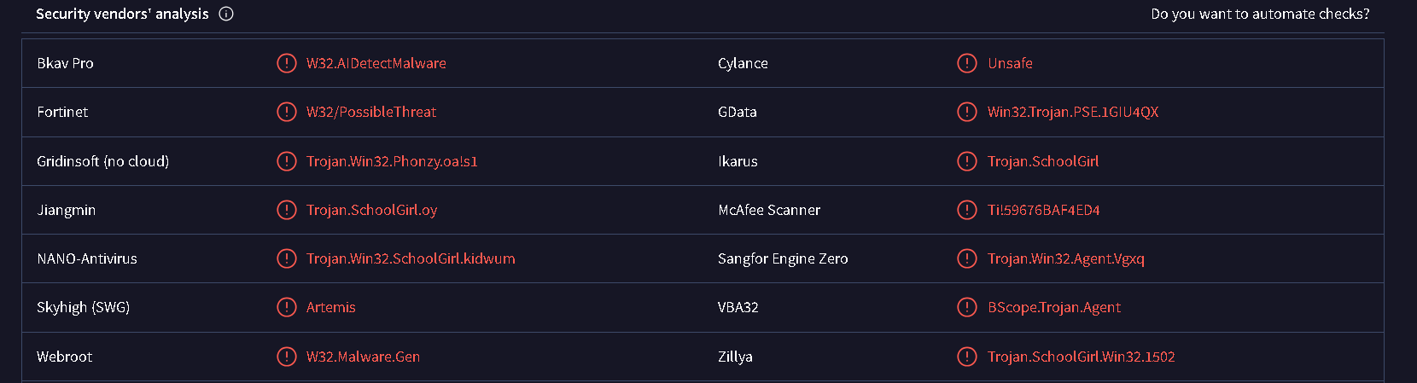Click the Security vendors' analysis heading

click(x=122, y=14)
